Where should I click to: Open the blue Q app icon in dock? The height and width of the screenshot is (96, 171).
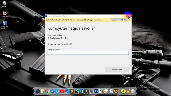click(x=81, y=91)
